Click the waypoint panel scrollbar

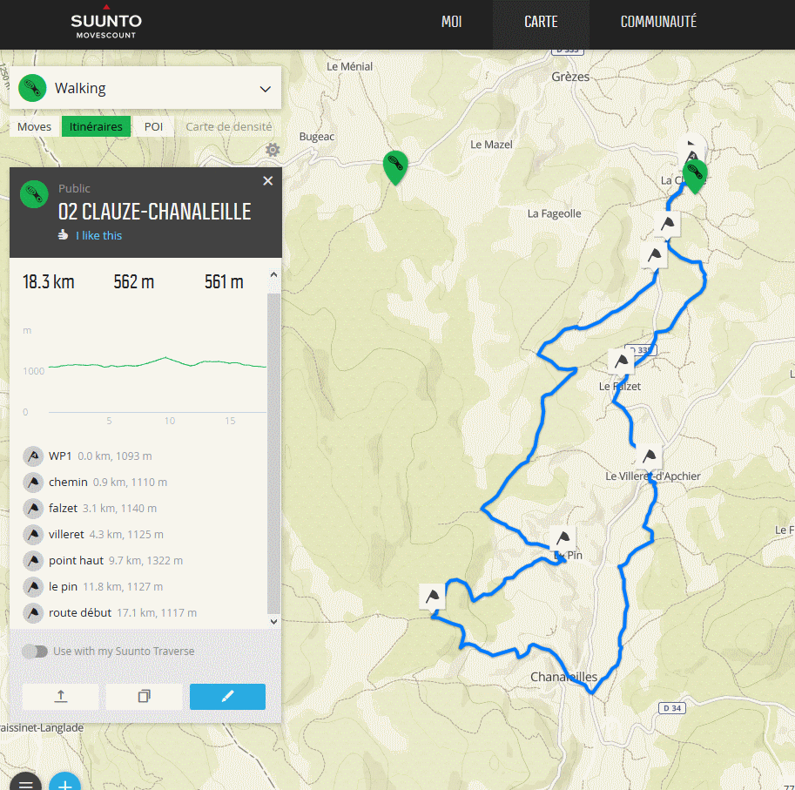(x=273, y=453)
